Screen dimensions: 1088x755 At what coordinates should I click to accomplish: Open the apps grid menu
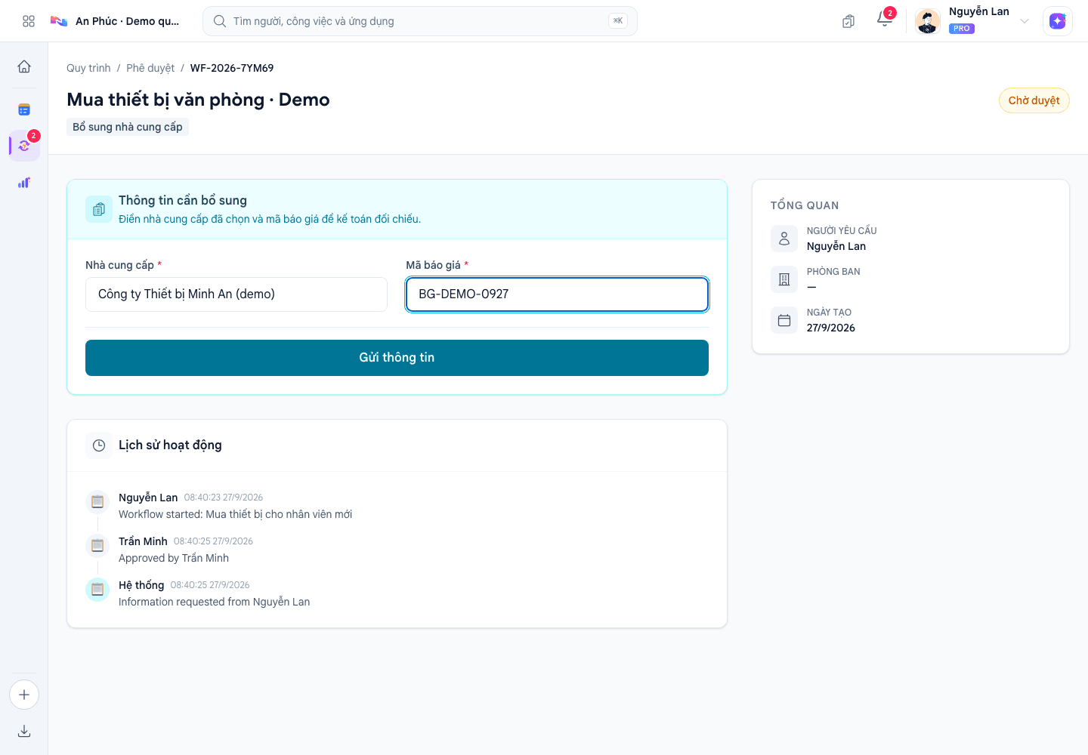tap(29, 21)
